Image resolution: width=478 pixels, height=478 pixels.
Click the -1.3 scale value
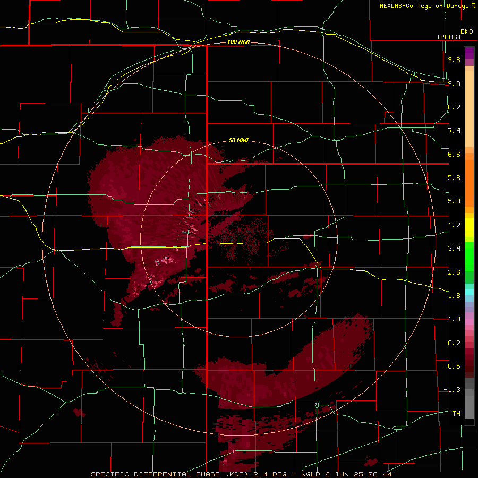(x=452, y=390)
